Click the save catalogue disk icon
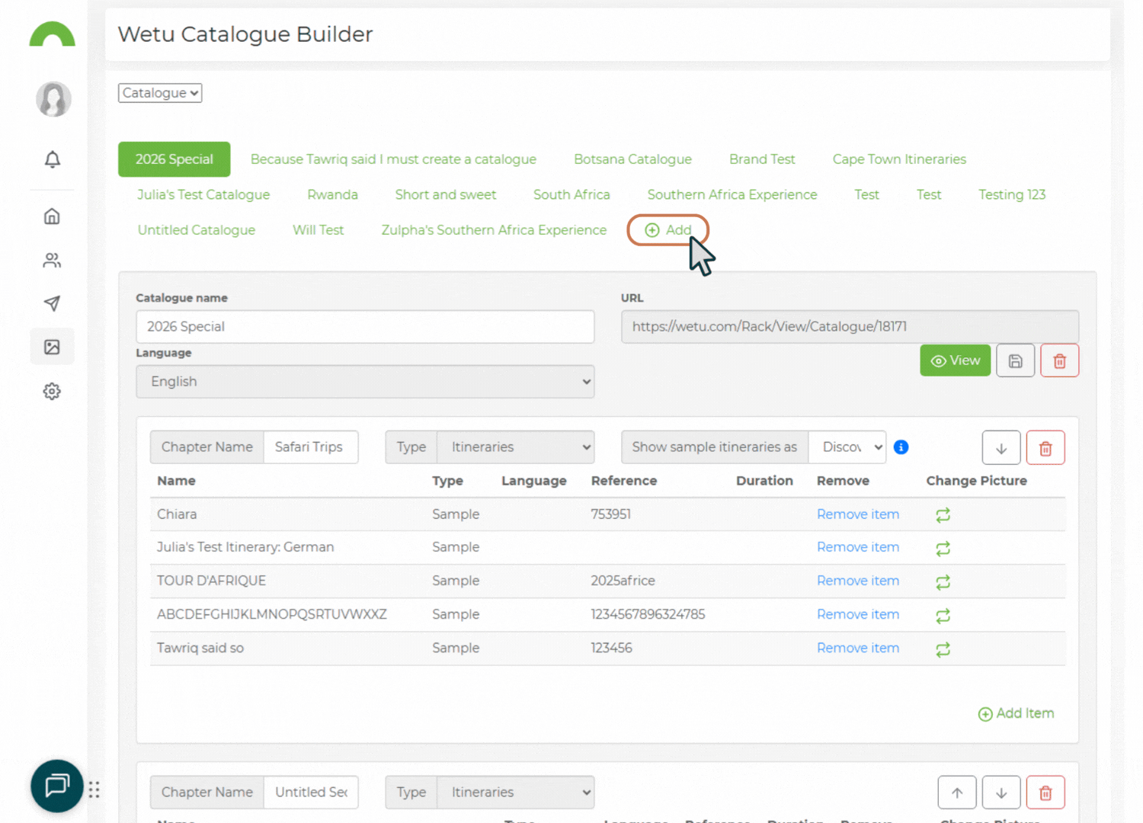Viewport: 1143px width, 823px height. coord(1015,361)
